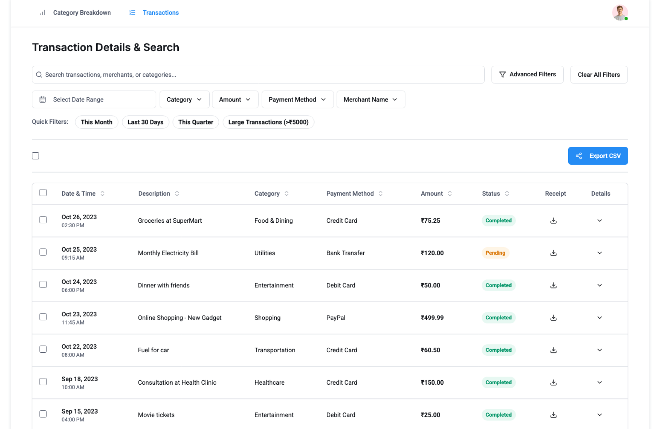Open the Payment Method filter dropdown
Screen dimensions: 660x429
coord(297,99)
